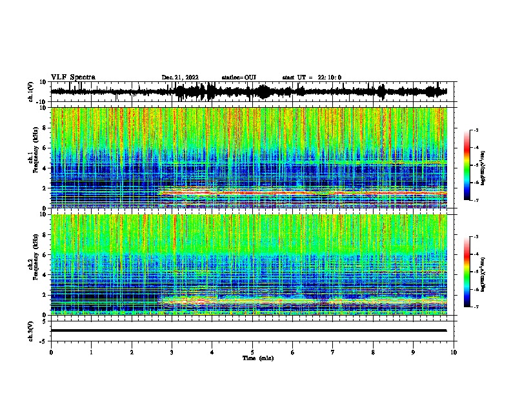Click the "8" kHz tick on ch.1 spectrogram axis
Viewport: 511px width, 395px height.
tap(45, 128)
